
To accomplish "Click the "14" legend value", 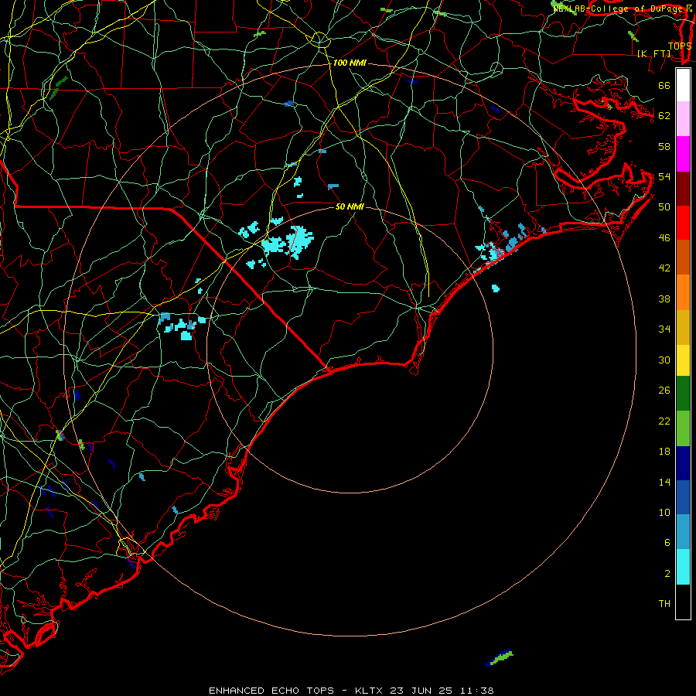I will click(664, 482).
